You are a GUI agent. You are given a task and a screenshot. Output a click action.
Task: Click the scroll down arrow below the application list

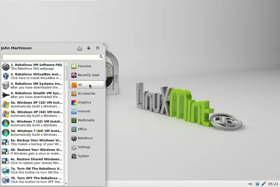tap(66, 184)
